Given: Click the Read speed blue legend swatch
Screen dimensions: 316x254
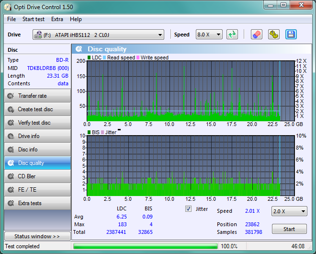Looking at the screenshot, I should pos(104,58).
